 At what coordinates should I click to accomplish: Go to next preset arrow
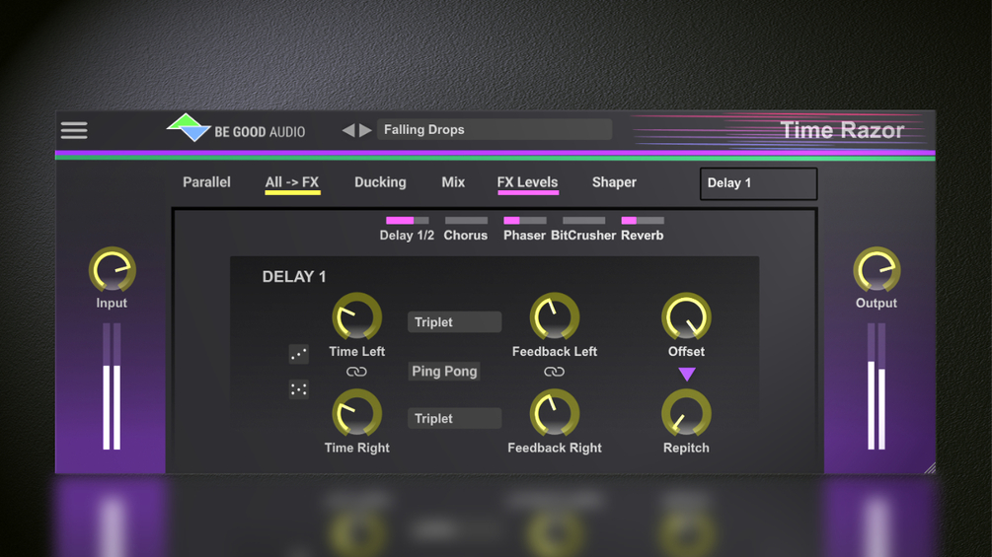click(x=365, y=130)
